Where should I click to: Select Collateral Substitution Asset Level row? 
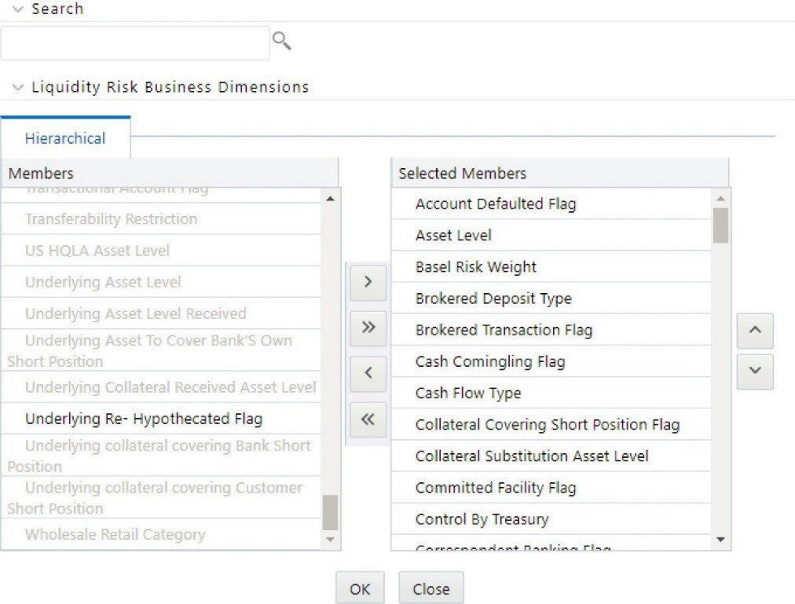pos(551,456)
